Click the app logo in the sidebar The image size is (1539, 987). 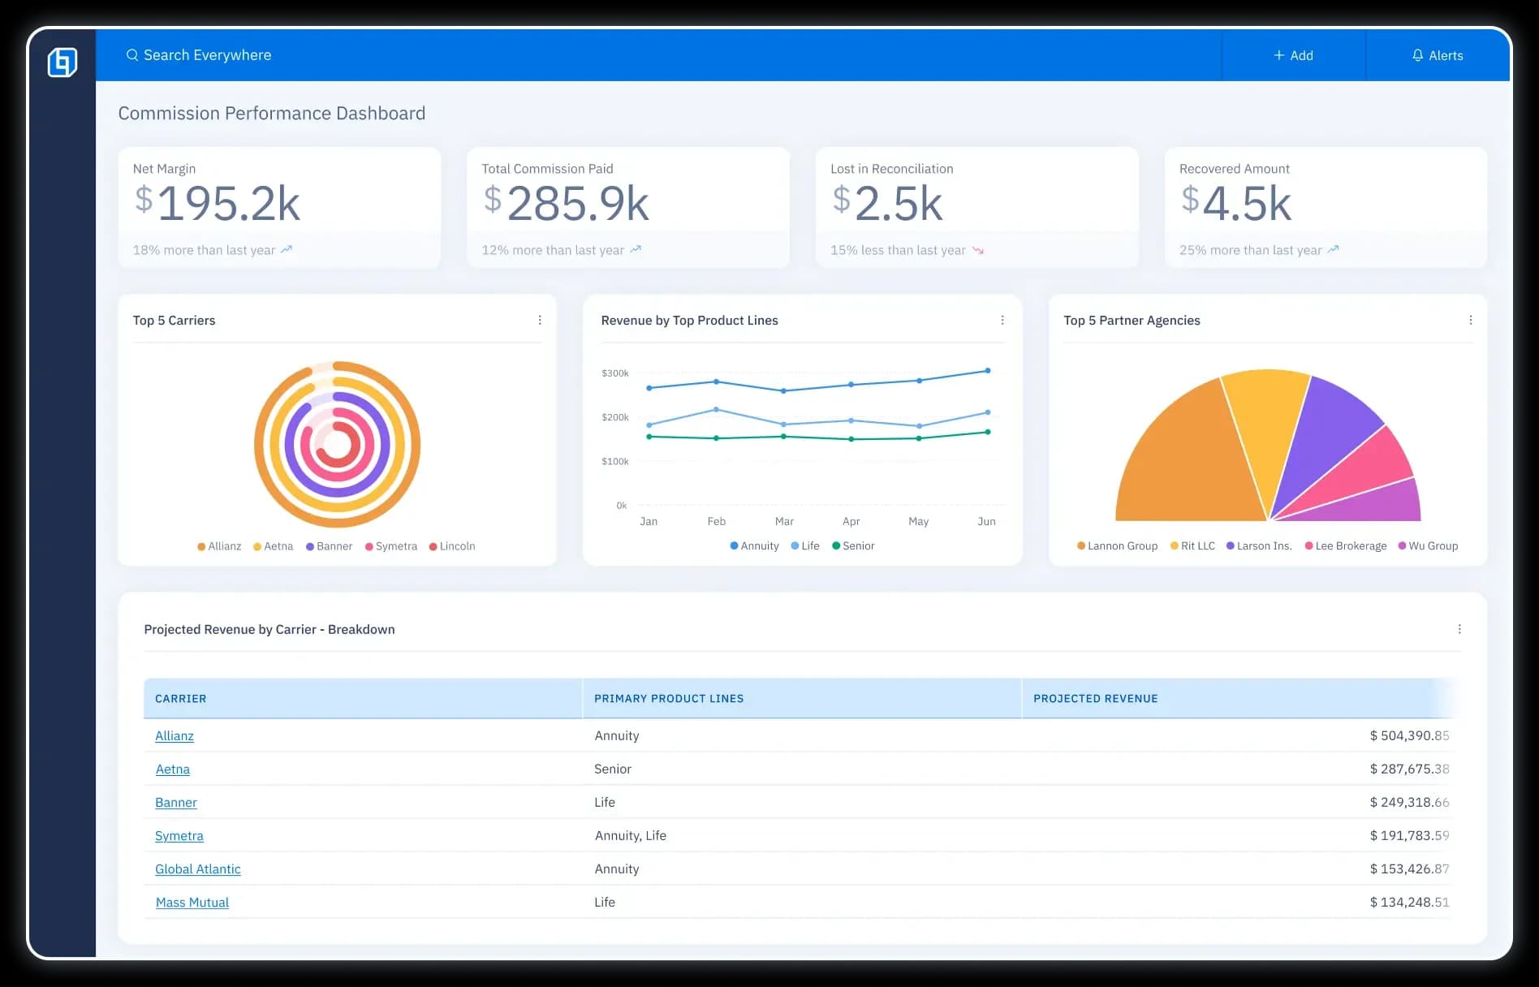click(63, 62)
